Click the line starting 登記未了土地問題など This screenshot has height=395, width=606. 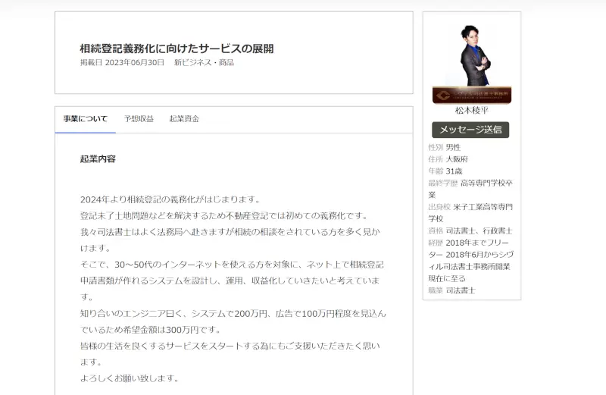[224, 216]
